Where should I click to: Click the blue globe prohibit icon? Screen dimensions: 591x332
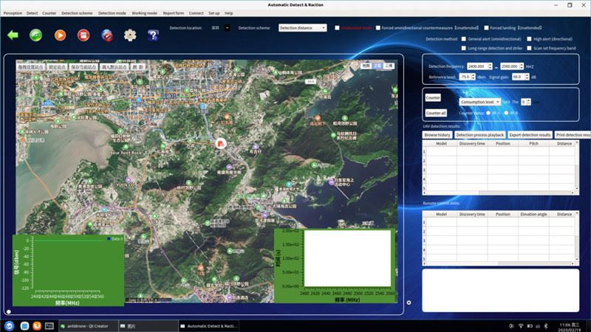coord(107,35)
